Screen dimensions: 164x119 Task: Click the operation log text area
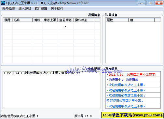point(52,90)
